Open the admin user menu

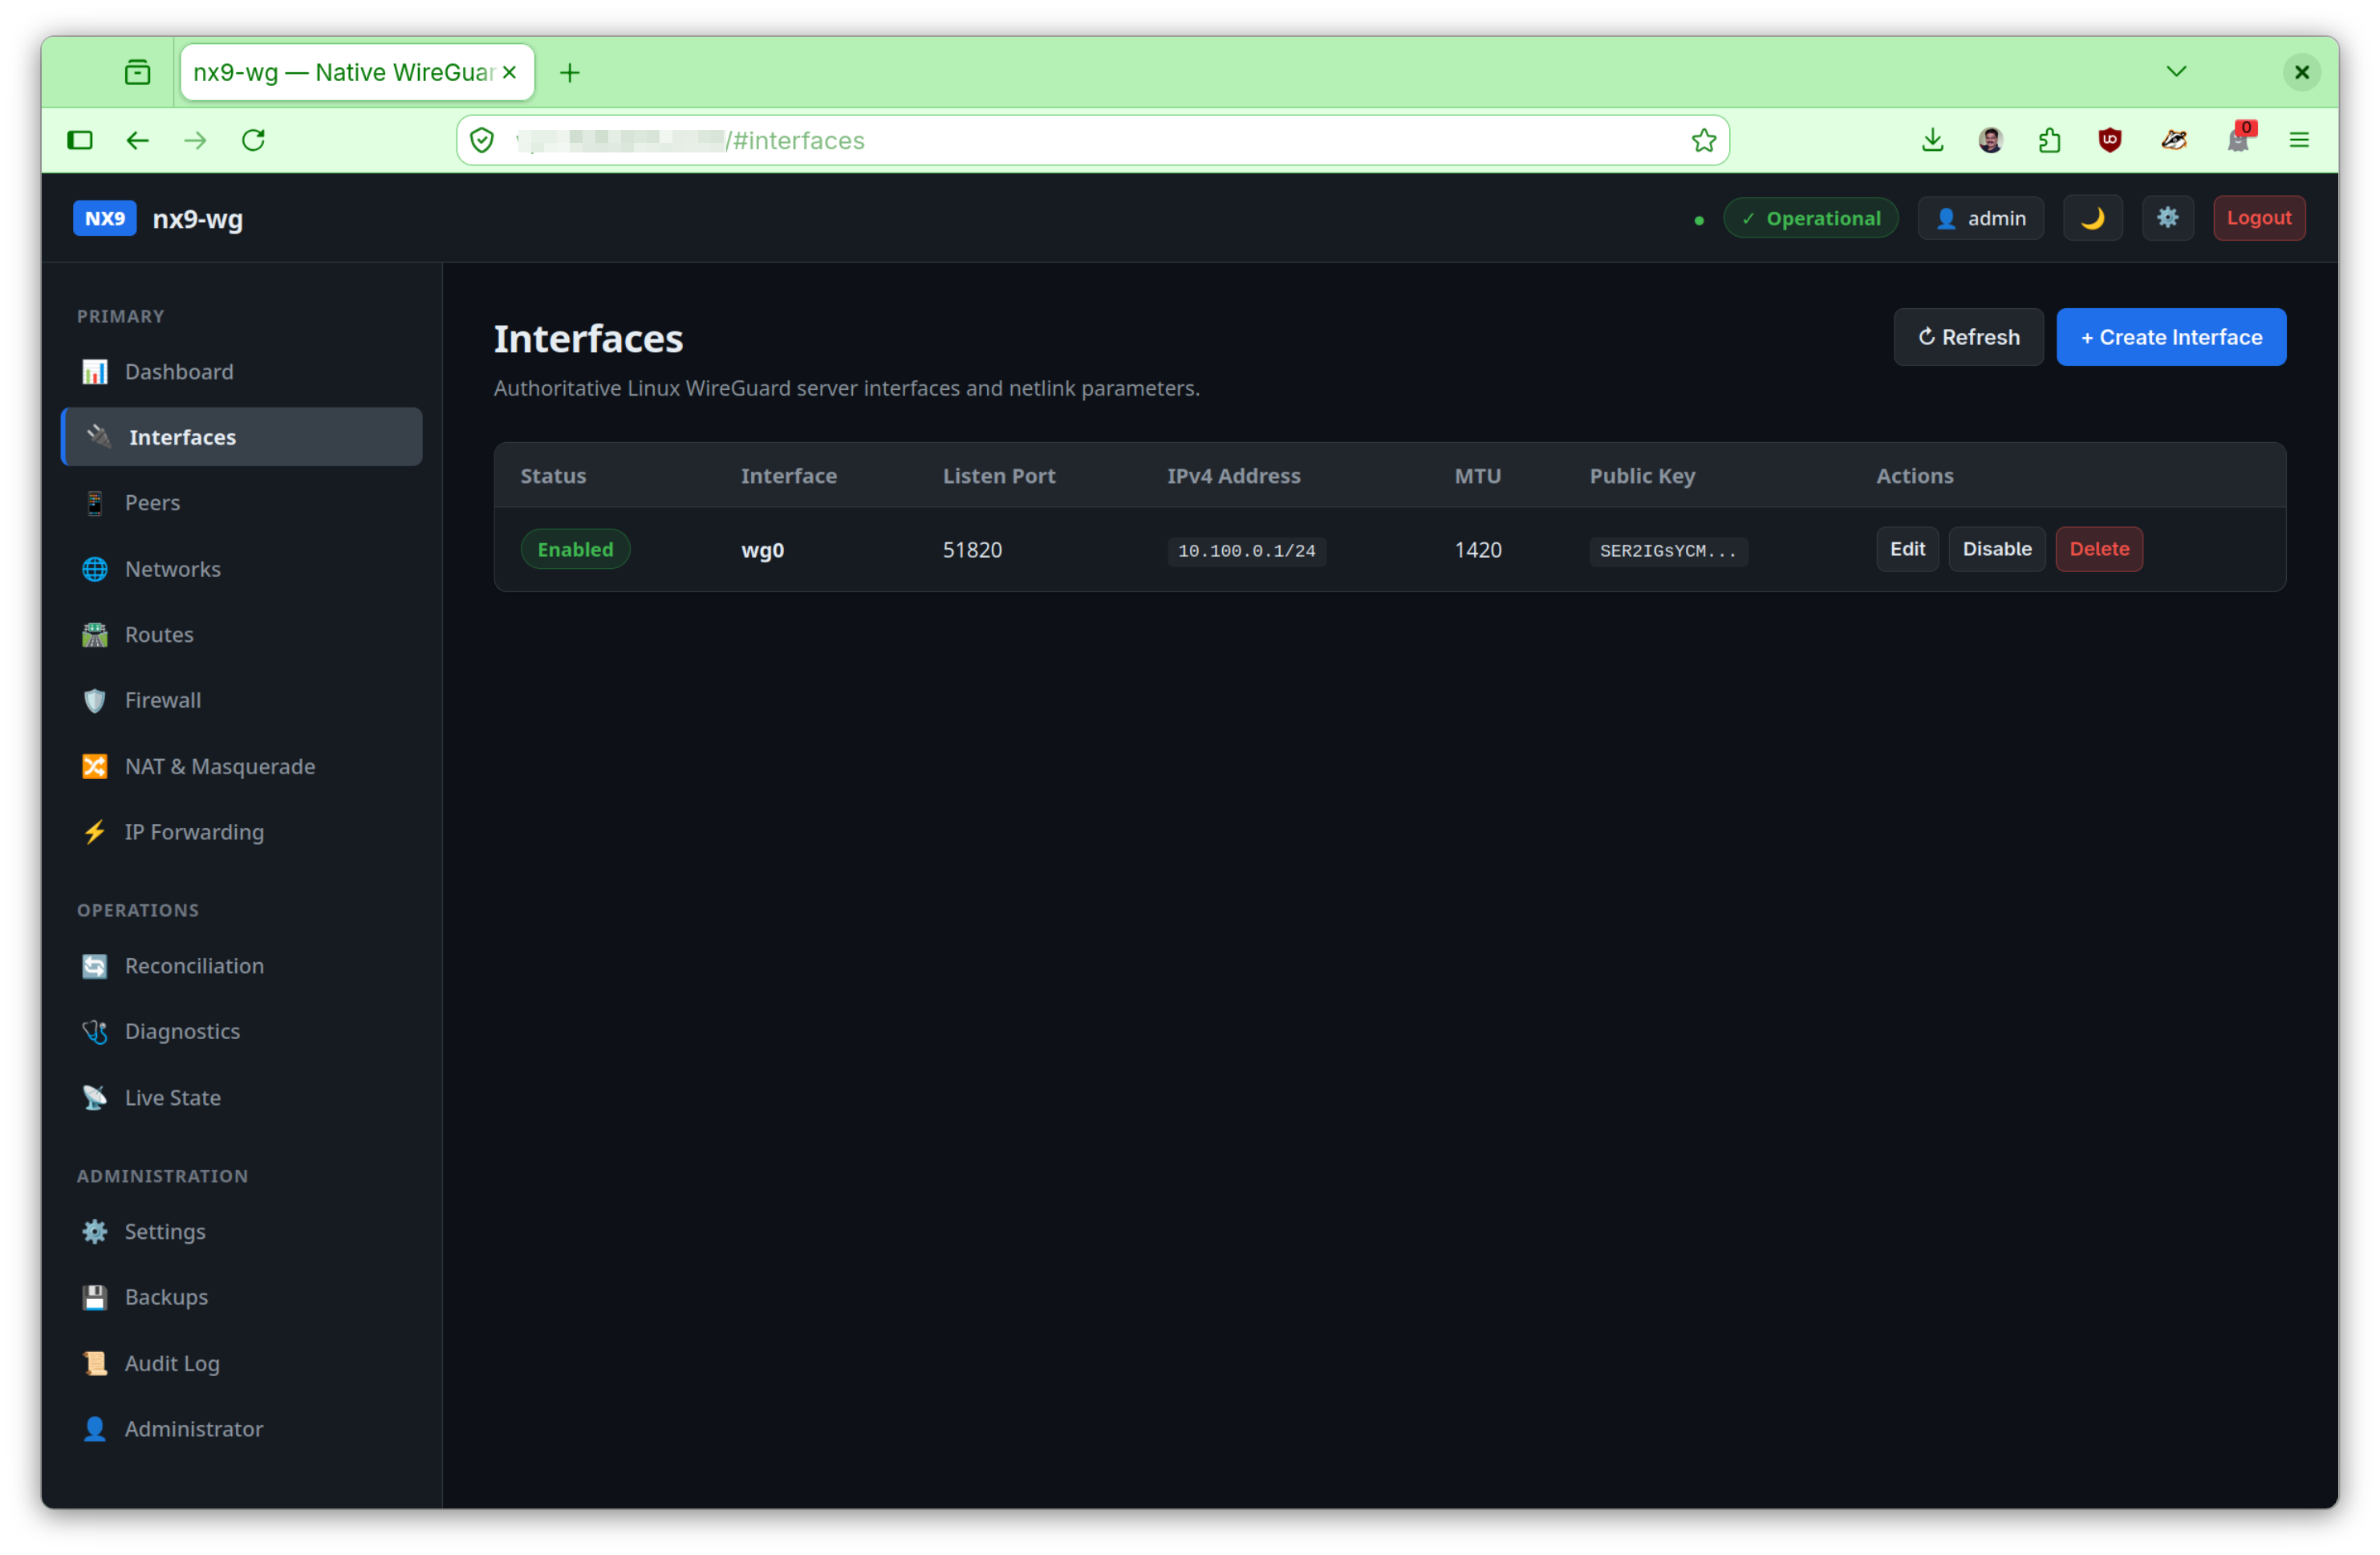coord(1980,218)
